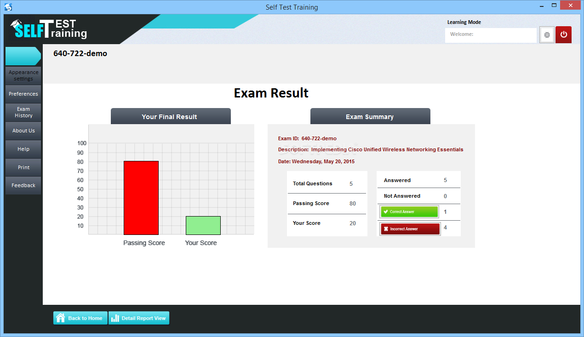This screenshot has height=337, width=584.
Task: Choose Print in the sidebar
Action: pos(23,167)
